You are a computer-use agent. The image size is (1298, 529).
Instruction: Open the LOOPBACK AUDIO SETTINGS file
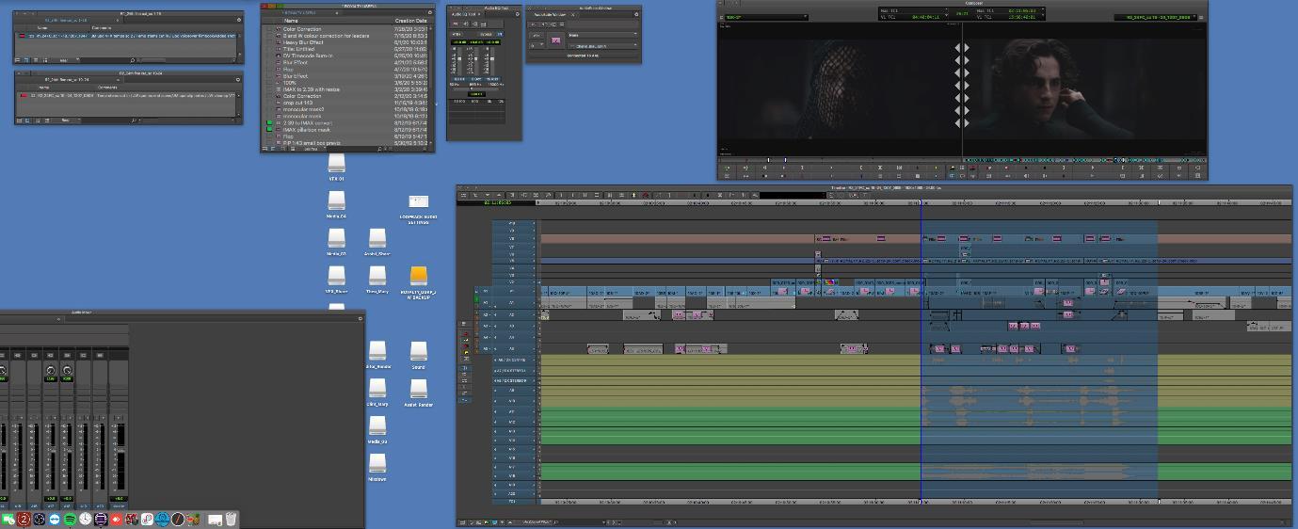pos(419,200)
